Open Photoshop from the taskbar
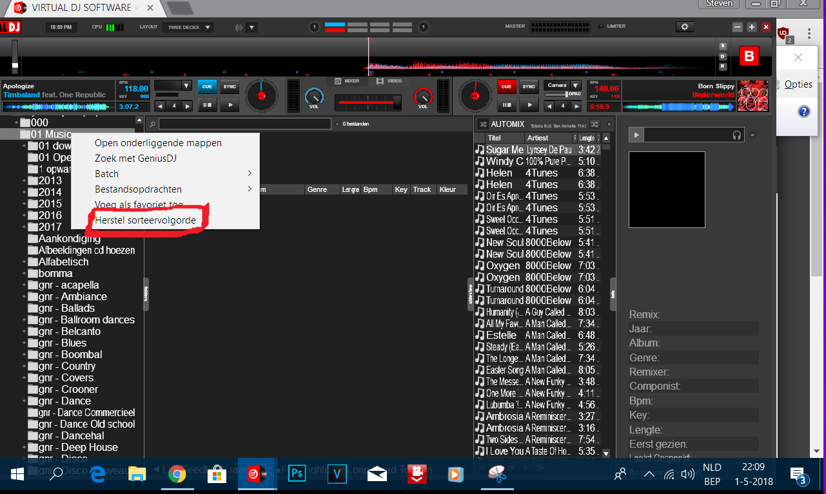Image resolution: width=826 pixels, height=494 pixels. [298, 475]
